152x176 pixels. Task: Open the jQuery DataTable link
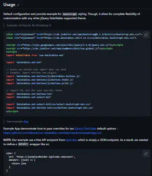pyautogui.click(x=85, y=128)
